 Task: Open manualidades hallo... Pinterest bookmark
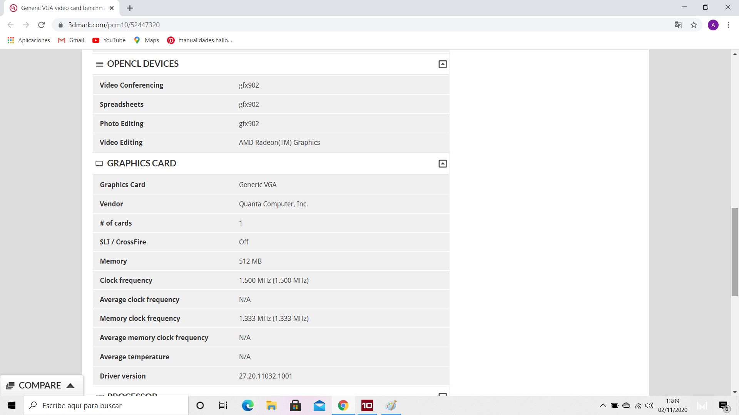click(x=199, y=40)
